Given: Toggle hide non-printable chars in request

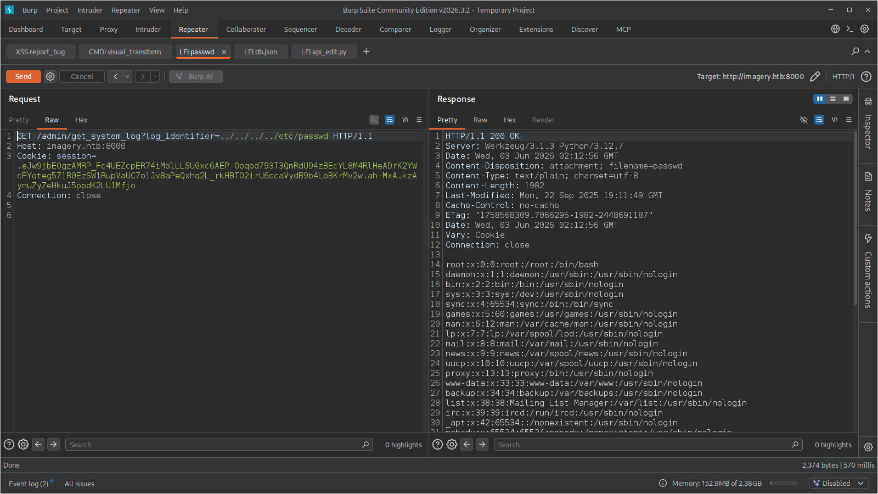Looking at the screenshot, I should [x=374, y=120].
